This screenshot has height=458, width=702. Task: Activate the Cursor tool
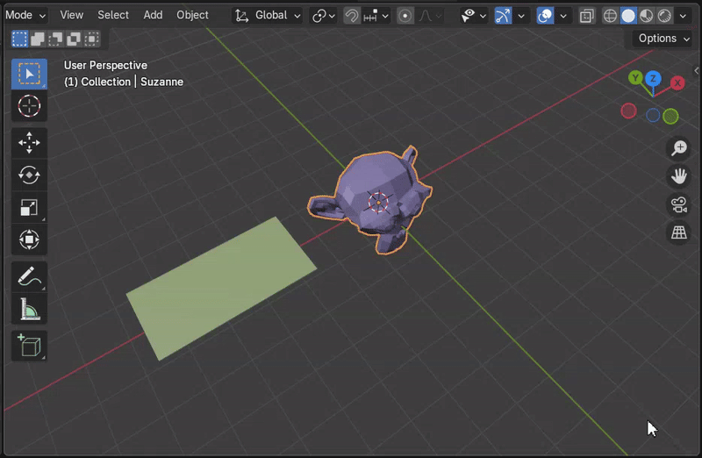coord(29,106)
